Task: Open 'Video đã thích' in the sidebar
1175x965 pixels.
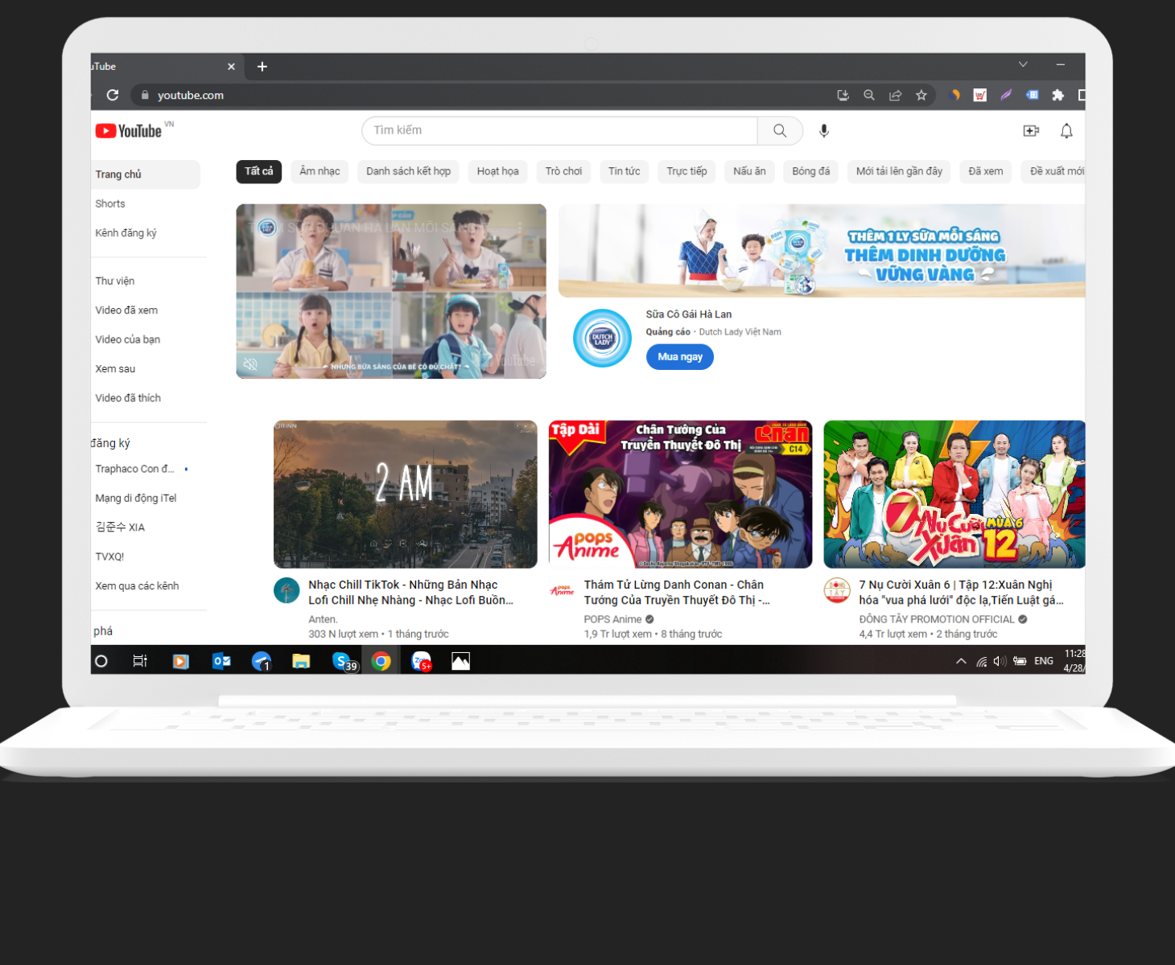Action: 128,398
